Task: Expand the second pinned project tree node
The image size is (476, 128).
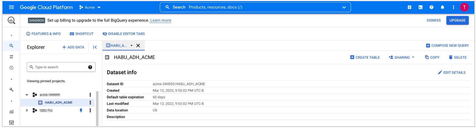Action: (x=27, y=110)
